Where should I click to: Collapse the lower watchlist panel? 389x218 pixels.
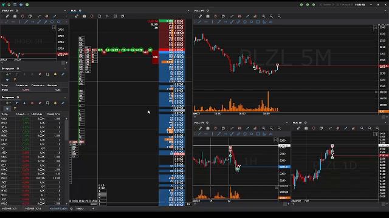[x=65, y=97]
